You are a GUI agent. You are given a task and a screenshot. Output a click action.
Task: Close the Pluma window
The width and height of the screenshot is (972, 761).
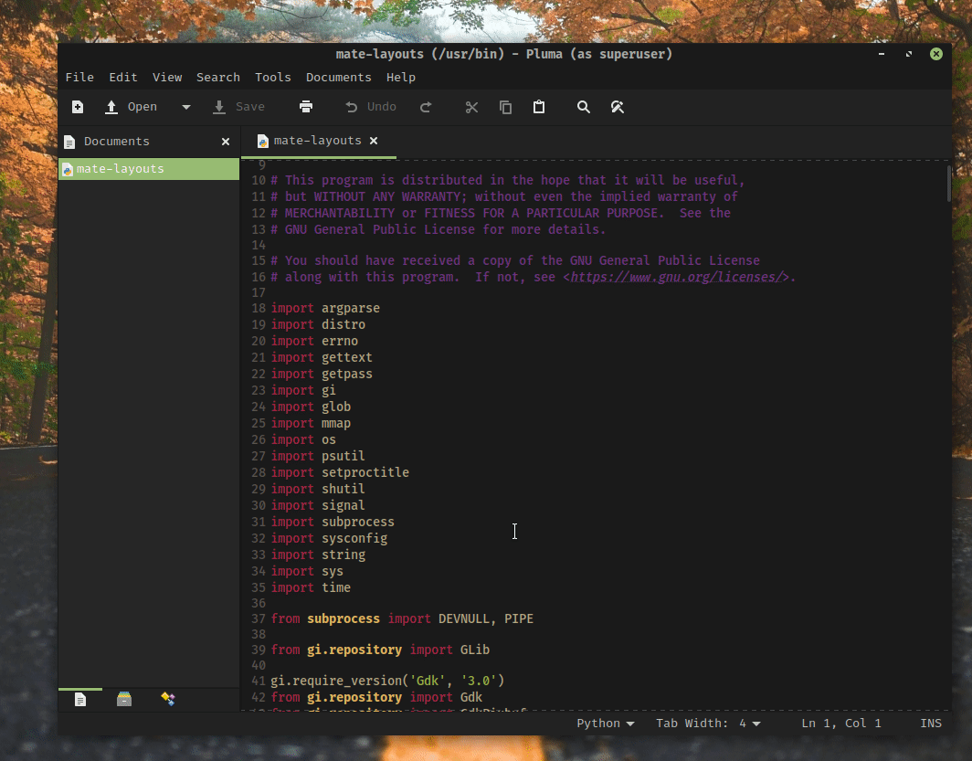click(x=936, y=54)
